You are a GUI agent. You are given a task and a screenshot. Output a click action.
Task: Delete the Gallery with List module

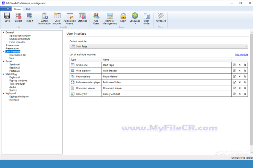[240, 94]
